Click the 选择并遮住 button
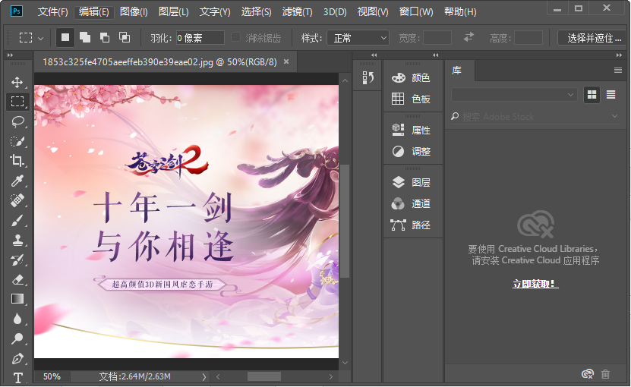 click(594, 38)
